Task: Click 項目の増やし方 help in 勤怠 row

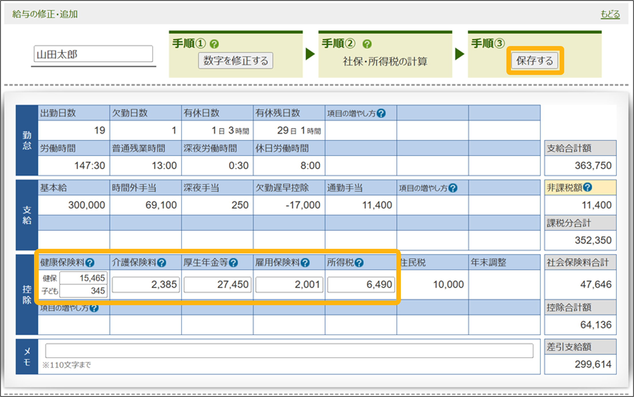Action: 381,113
